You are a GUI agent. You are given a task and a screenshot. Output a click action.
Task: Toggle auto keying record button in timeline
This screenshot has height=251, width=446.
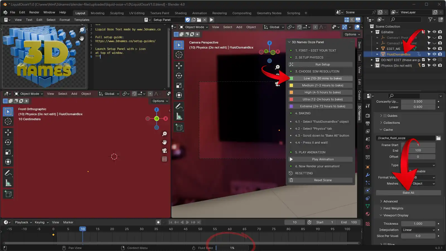pyautogui.click(x=158, y=222)
